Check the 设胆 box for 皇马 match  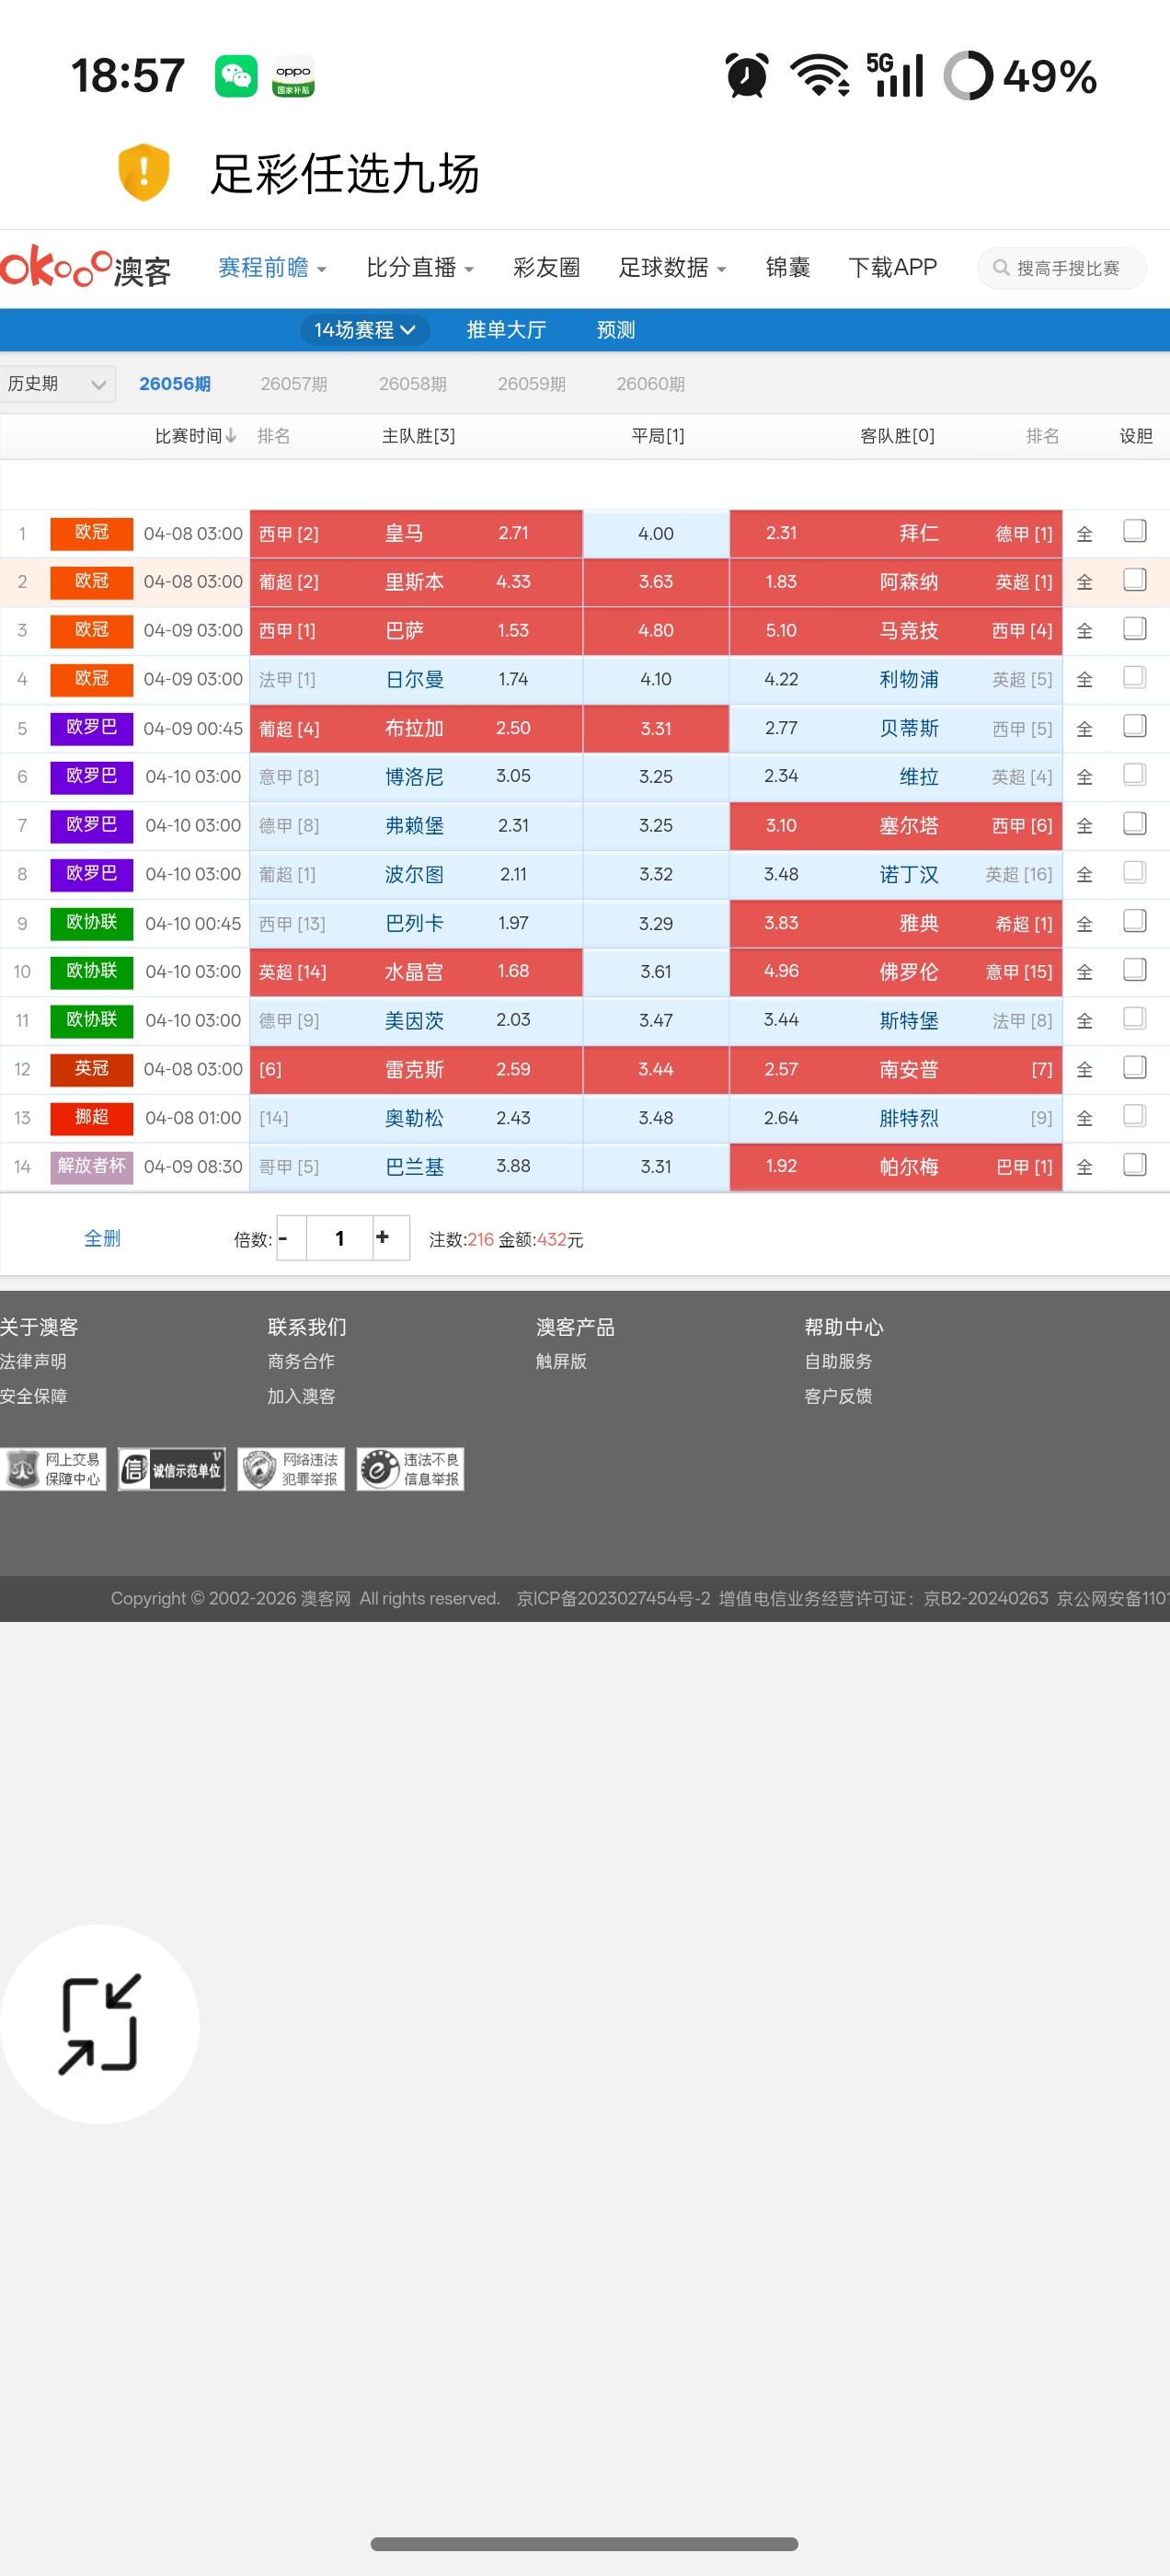pyautogui.click(x=1134, y=531)
